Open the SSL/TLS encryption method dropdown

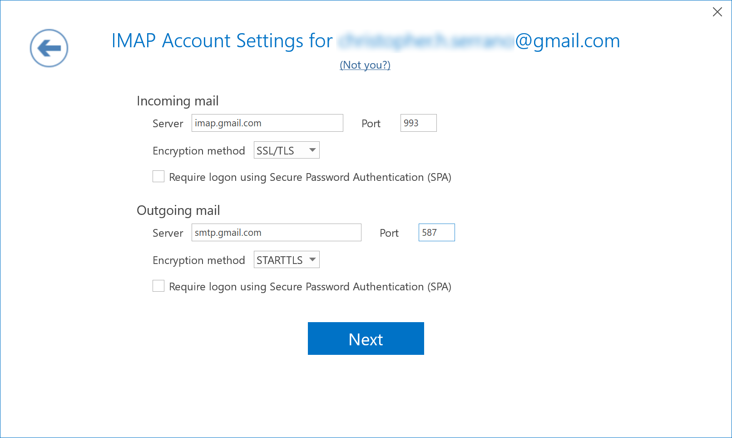pyautogui.click(x=287, y=150)
